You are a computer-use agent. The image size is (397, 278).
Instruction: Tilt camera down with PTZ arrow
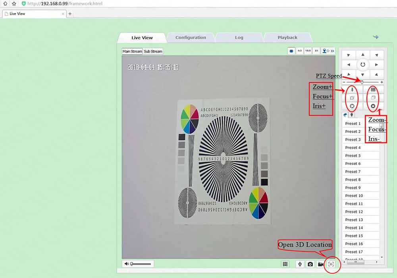click(x=363, y=75)
